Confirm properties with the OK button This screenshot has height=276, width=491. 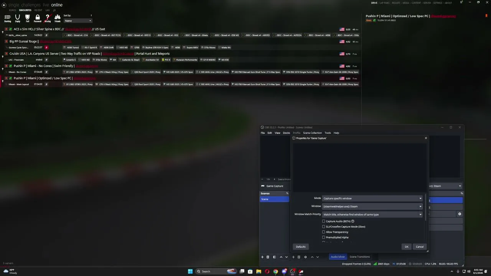(407, 247)
